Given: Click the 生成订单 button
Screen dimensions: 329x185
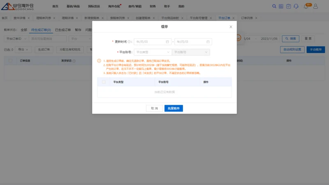Looking at the screenshot, I should [x=44, y=49].
